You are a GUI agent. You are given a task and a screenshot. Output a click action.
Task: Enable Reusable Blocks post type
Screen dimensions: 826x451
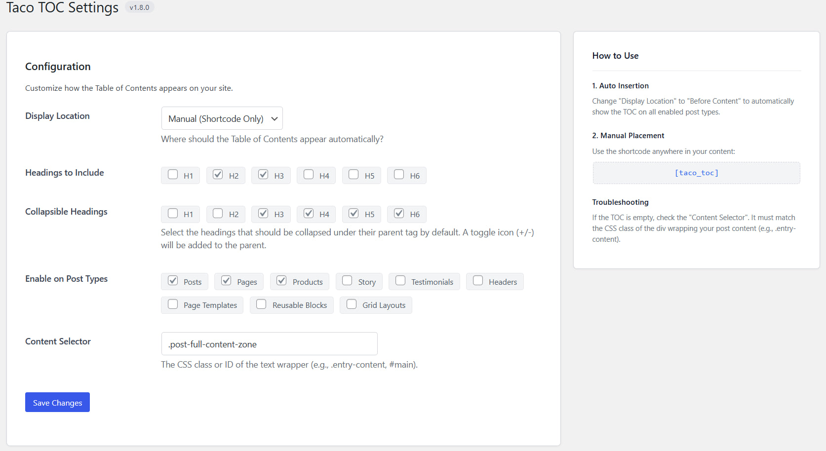coord(261,304)
